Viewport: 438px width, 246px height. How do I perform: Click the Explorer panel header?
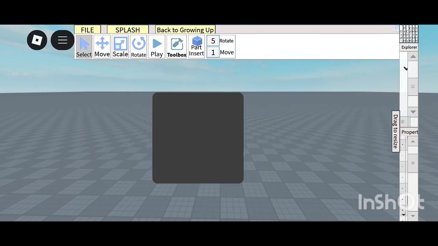click(x=409, y=47)
